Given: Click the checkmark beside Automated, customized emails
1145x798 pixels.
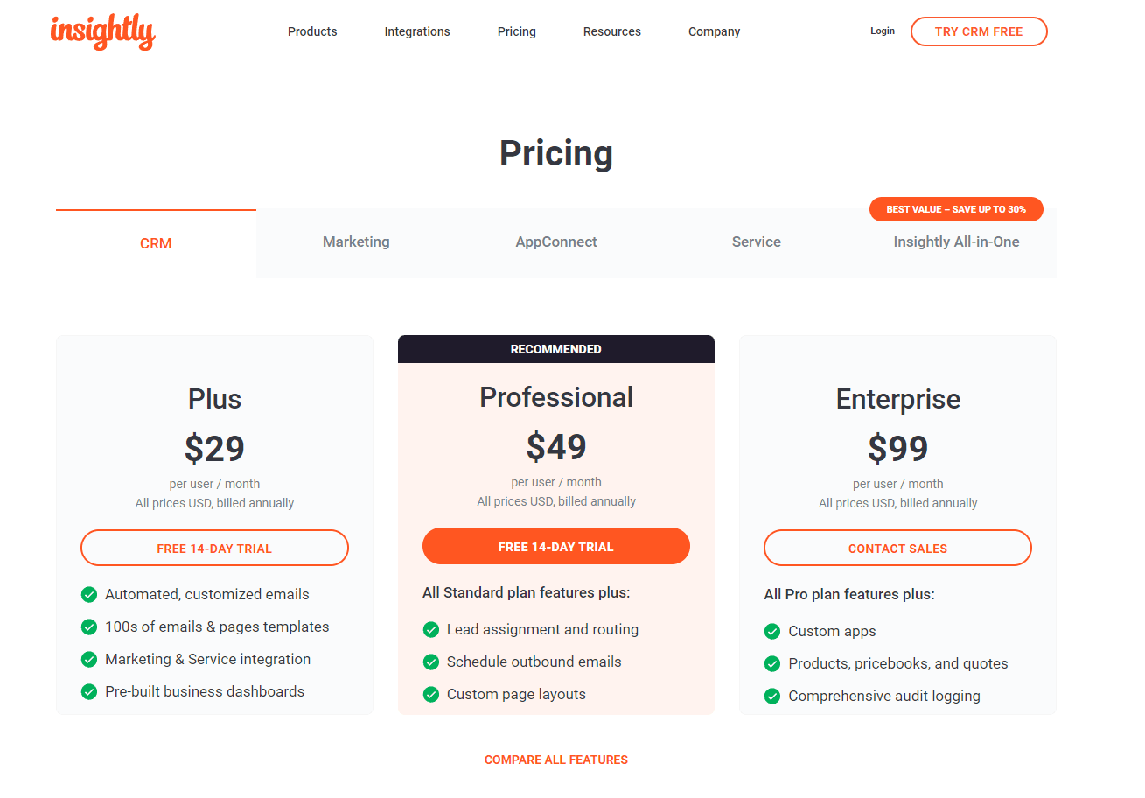Looking at the screenshot, I should [89, 594].
